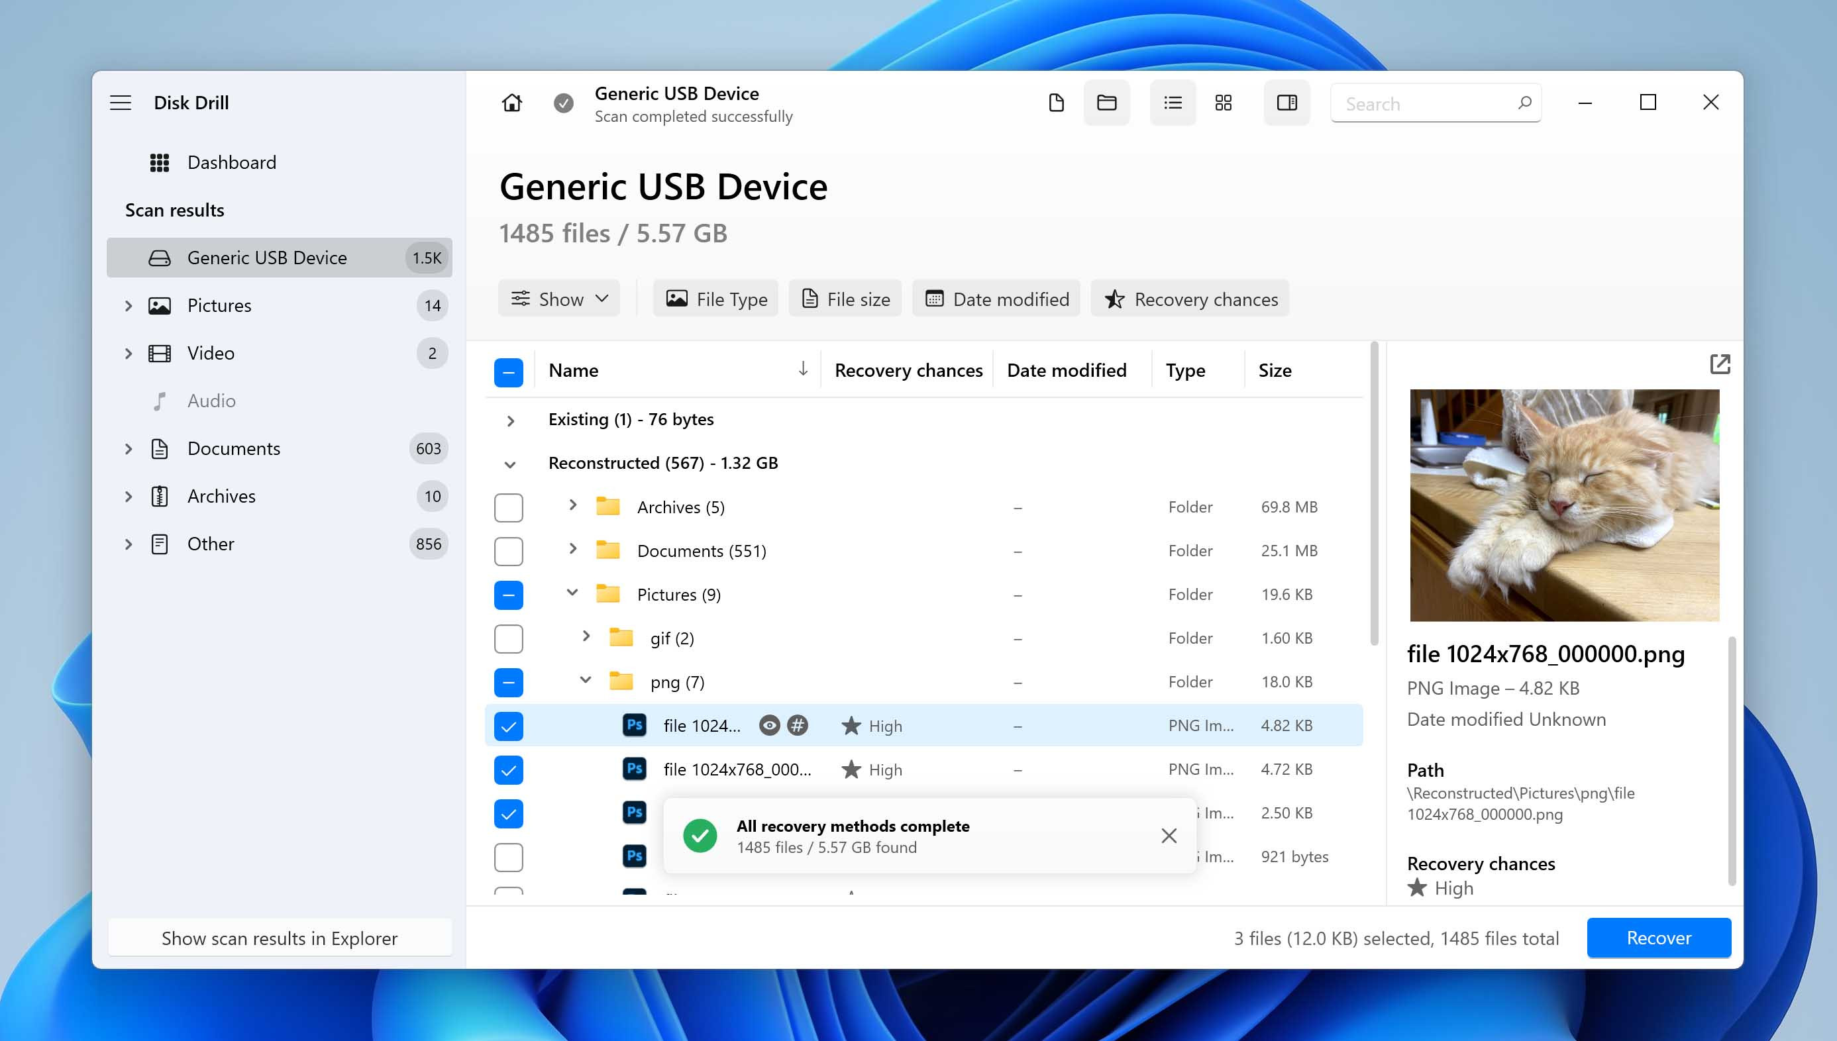Click the Name column sort arrow
Viewport: 1837px width, 1041px height.
pos(803,369)
